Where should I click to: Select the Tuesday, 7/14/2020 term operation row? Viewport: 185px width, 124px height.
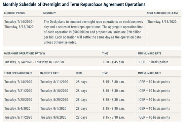click(92, 82)
